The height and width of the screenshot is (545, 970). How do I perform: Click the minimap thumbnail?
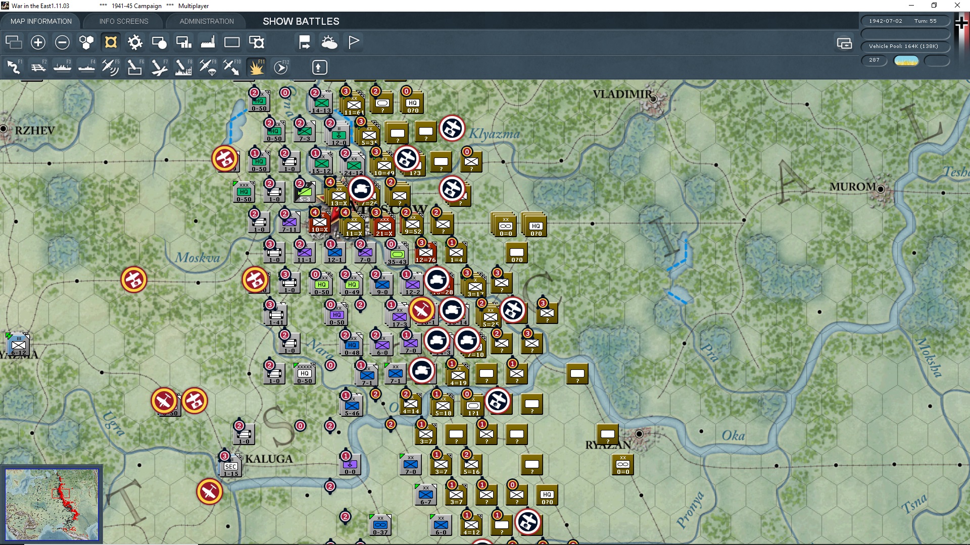[52, 504]
